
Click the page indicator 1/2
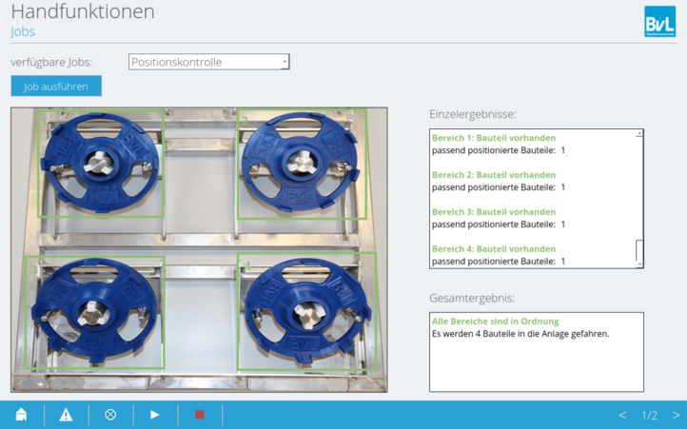[649, 415]
